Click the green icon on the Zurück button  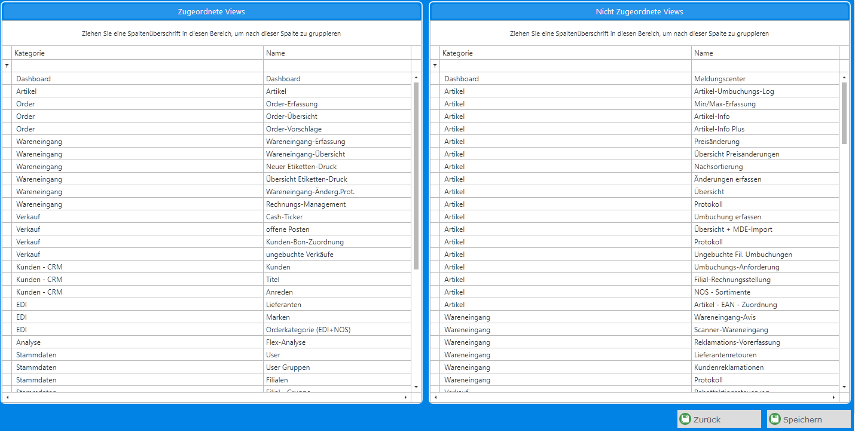pyautogui.click(x=686, y=419)
